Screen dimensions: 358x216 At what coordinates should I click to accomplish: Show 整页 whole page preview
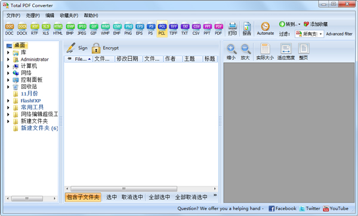click(x=304, y=52)
